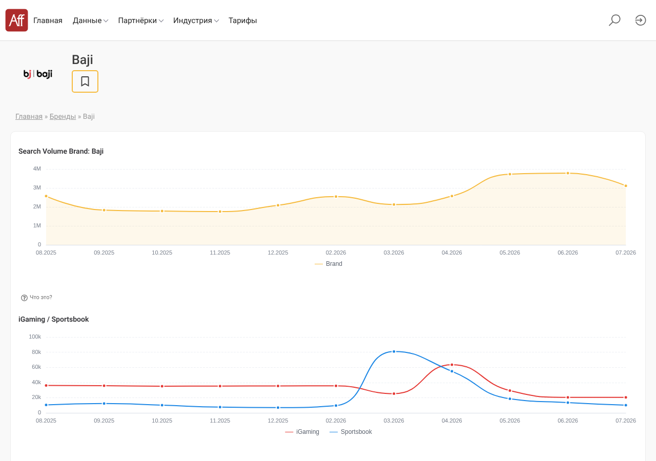Click the Baji page heading
The width and height of the screenshot is (656, 461).
(x=83, y=60)
